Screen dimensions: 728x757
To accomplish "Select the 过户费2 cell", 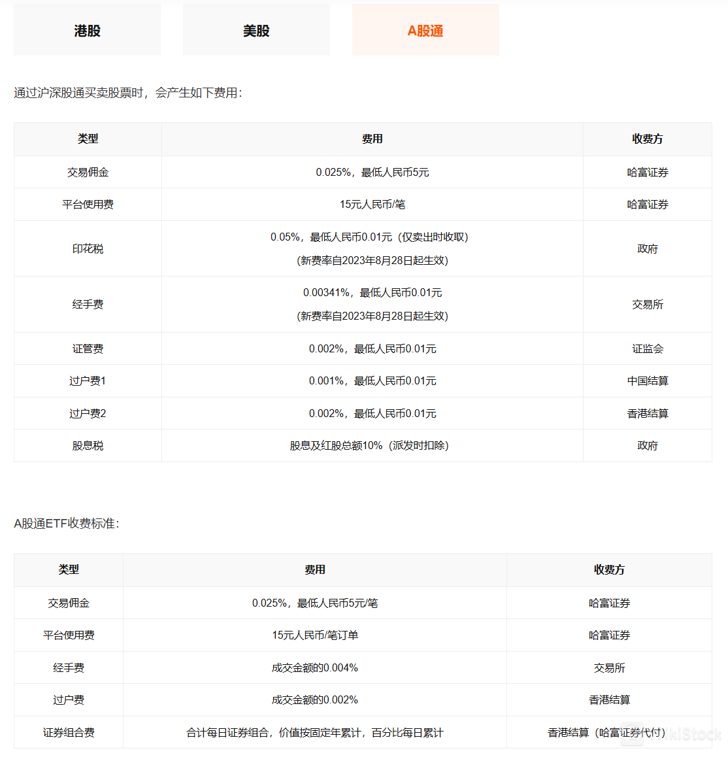I will coord(87,413).
